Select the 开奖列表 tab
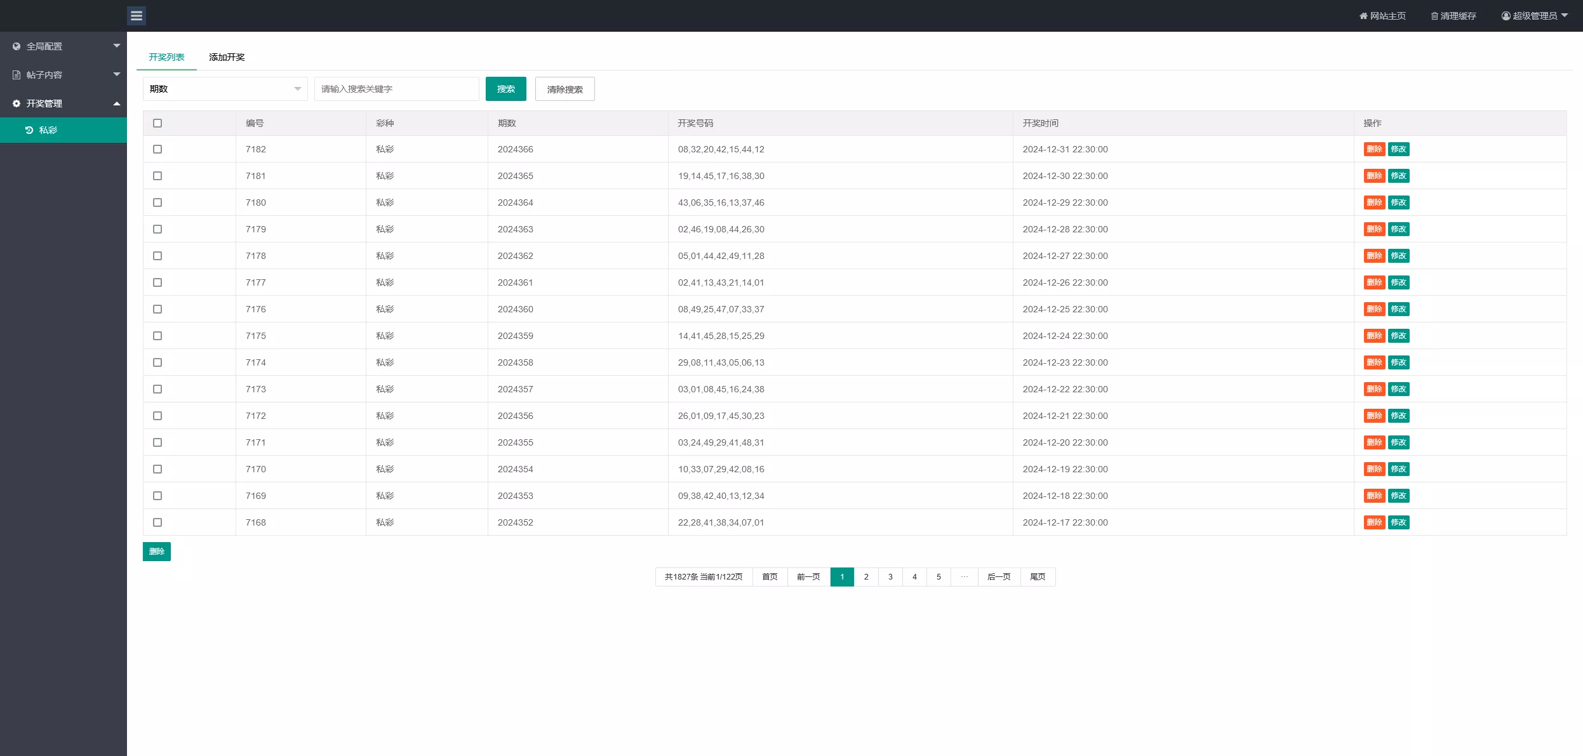The width and height of the screenshot is (1583, 756). coord(166,57)
